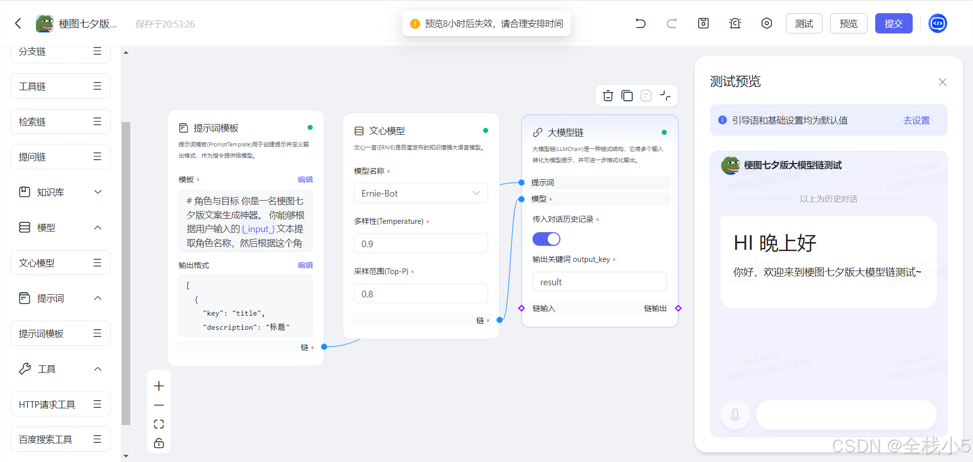Go back using the top-left arrow
The width and height of the screenshot is (973, 462).
point(18,23)
